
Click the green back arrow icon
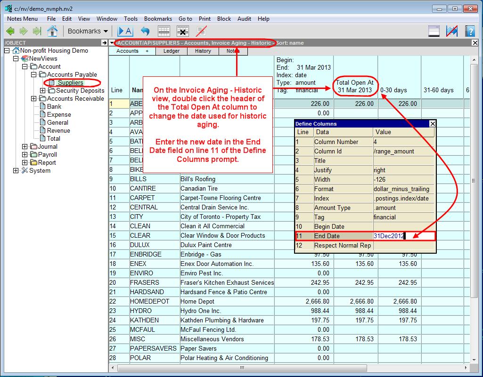pyautogui.click(x=10, y=31)
